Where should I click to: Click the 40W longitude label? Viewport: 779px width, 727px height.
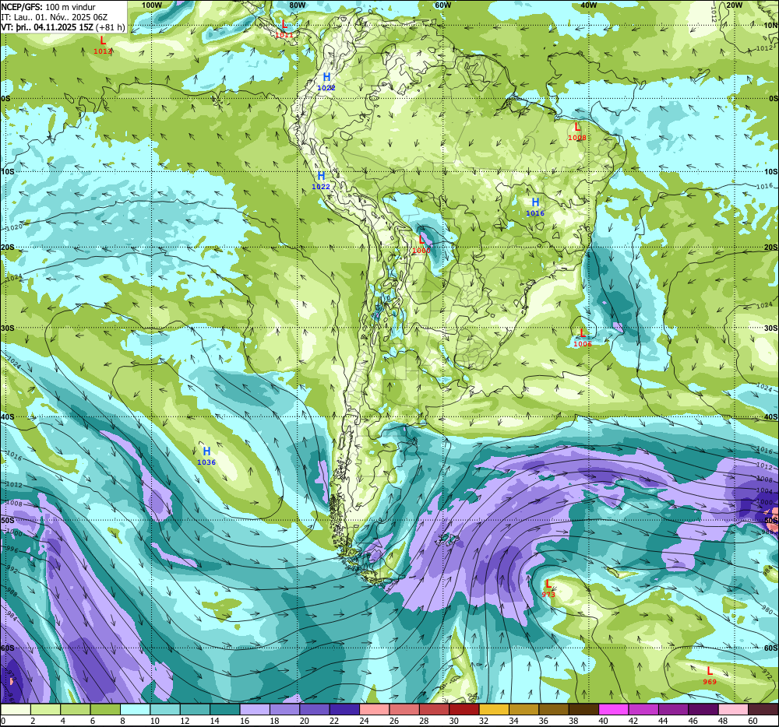click(x=588, y=5)
